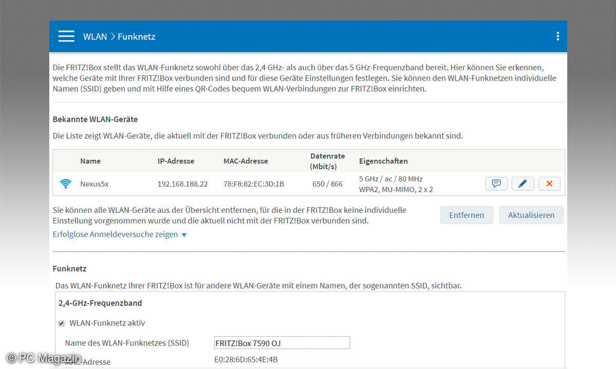616x369 pixels.
Task: Click the SSID name input field
Action: [282, 343]
